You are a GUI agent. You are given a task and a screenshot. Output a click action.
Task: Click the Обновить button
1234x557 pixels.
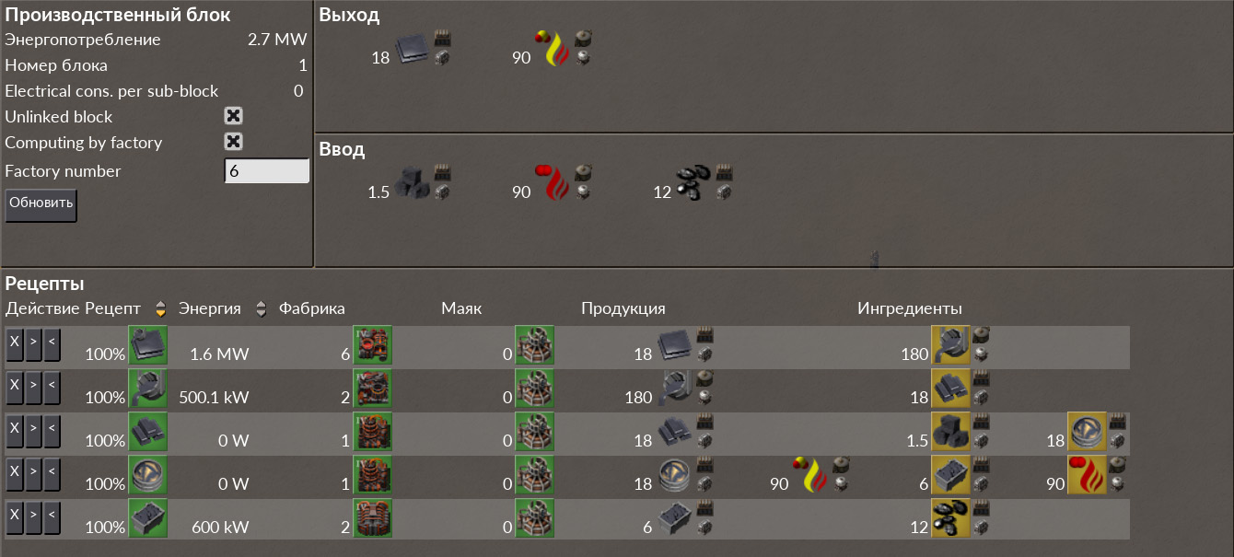pos(41,204)
